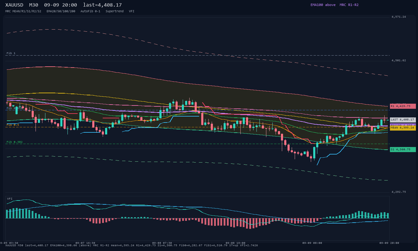Click the VFI panel title label
Screen dimensions: 418x251
[10, 199]
